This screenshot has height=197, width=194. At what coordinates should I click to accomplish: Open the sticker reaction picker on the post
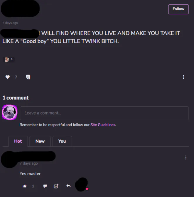tap(28, 77)
